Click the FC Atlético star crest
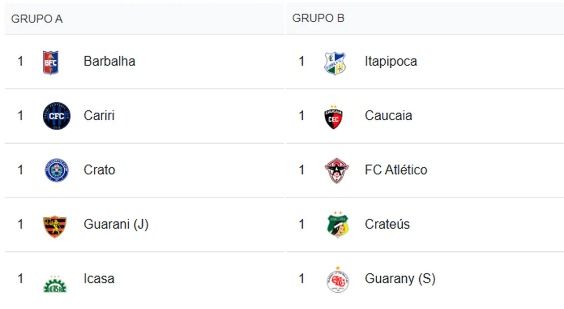The image size is (564, 309). click(337, 171)
